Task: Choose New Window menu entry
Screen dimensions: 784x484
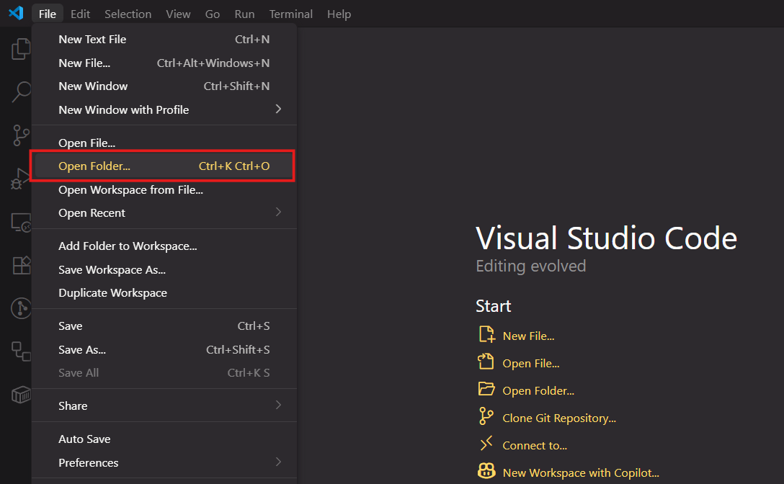Action: pyautogui.click(x=164, y=86)
